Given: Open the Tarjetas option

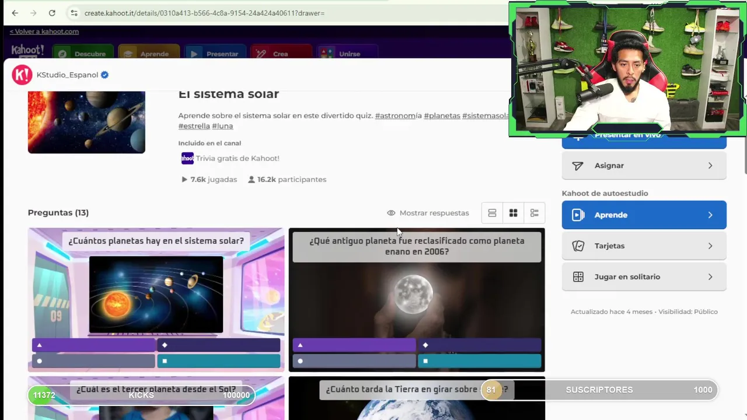Looking at the screenshot, I should pyautogui.click(x=644, y=246).
